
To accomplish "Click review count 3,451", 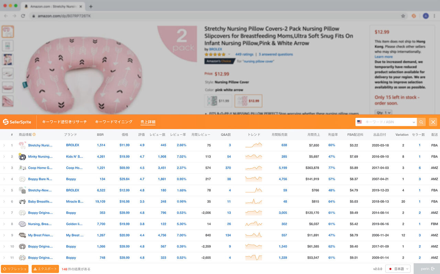I will pyautogui.click(x=162, y=168).
